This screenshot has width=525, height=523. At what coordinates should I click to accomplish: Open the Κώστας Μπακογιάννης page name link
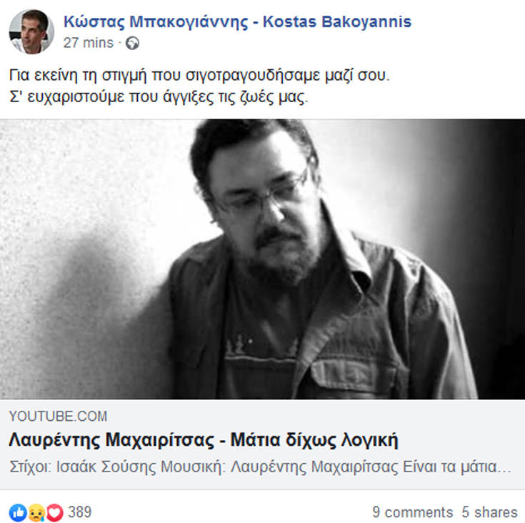(x=156, y=22)
